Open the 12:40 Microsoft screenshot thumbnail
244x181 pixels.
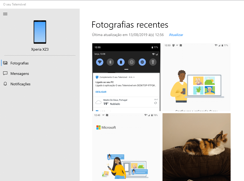[x=126, y=147]
